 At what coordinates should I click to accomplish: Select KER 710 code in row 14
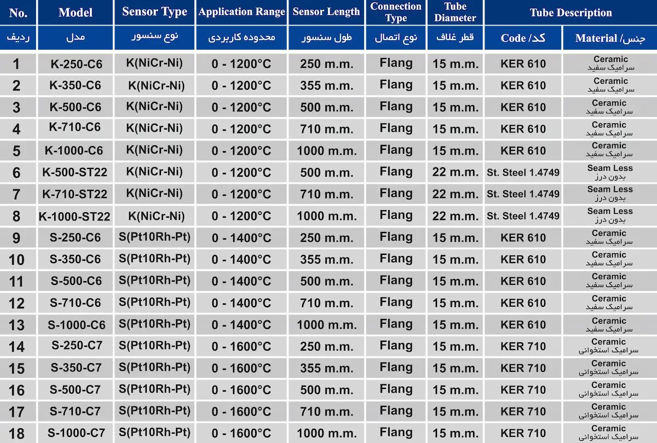tap(523, 346)
